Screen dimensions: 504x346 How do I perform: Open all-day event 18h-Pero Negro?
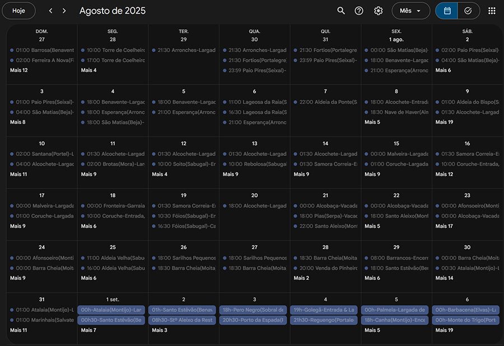(x=253, y=310)
